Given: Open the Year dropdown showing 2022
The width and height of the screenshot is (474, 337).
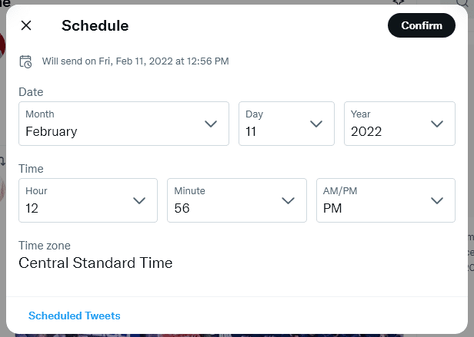Looking at the screenshot, I should (399, 124).
